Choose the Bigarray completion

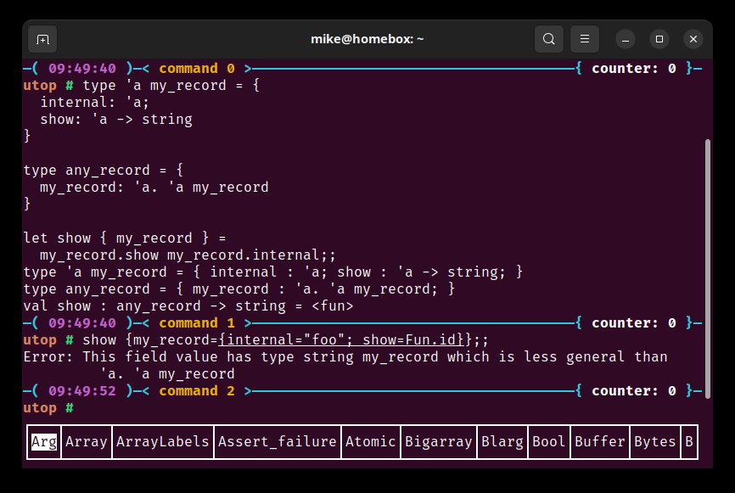tap(438, 441)
